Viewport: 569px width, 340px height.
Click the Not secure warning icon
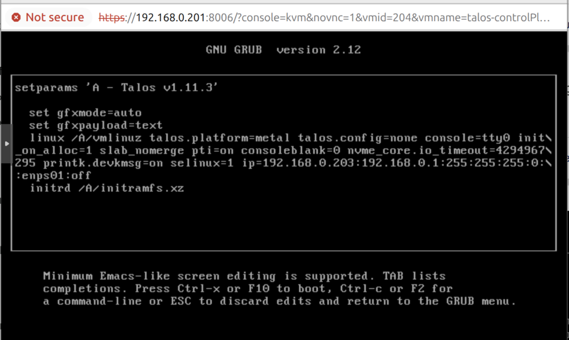[x=16, y=17]
